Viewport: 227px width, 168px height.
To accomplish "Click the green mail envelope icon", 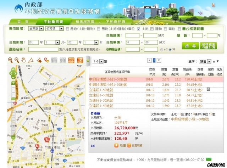I will pos(209,159).
